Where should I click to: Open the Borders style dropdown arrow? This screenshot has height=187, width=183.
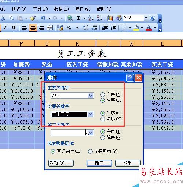(130, 28)
